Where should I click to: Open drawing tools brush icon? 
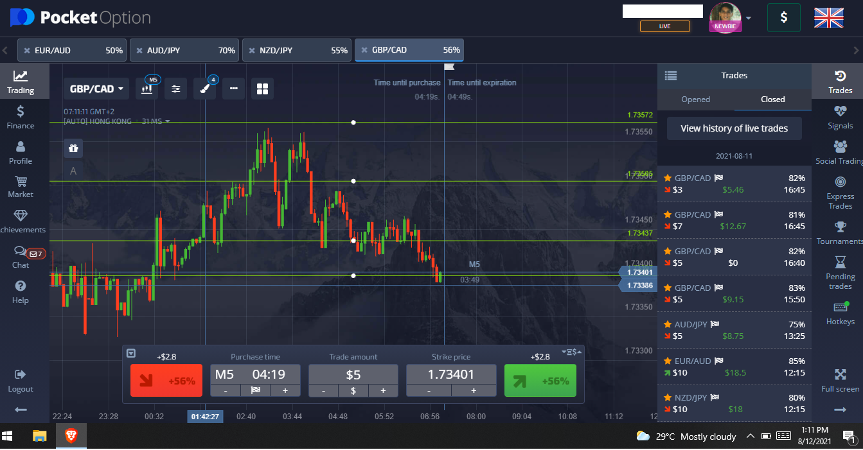coord(204,89)
